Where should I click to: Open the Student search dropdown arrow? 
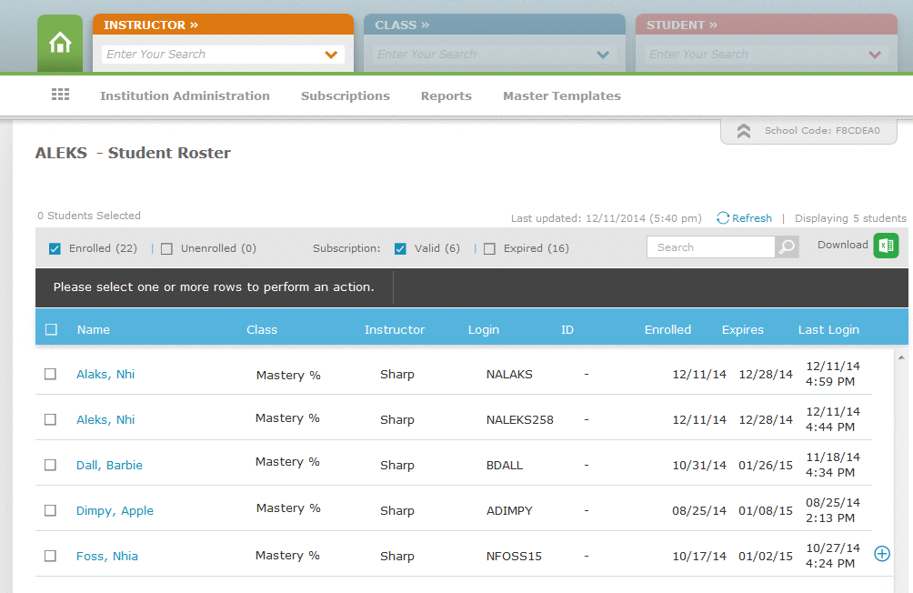click(x=875, y=55)
